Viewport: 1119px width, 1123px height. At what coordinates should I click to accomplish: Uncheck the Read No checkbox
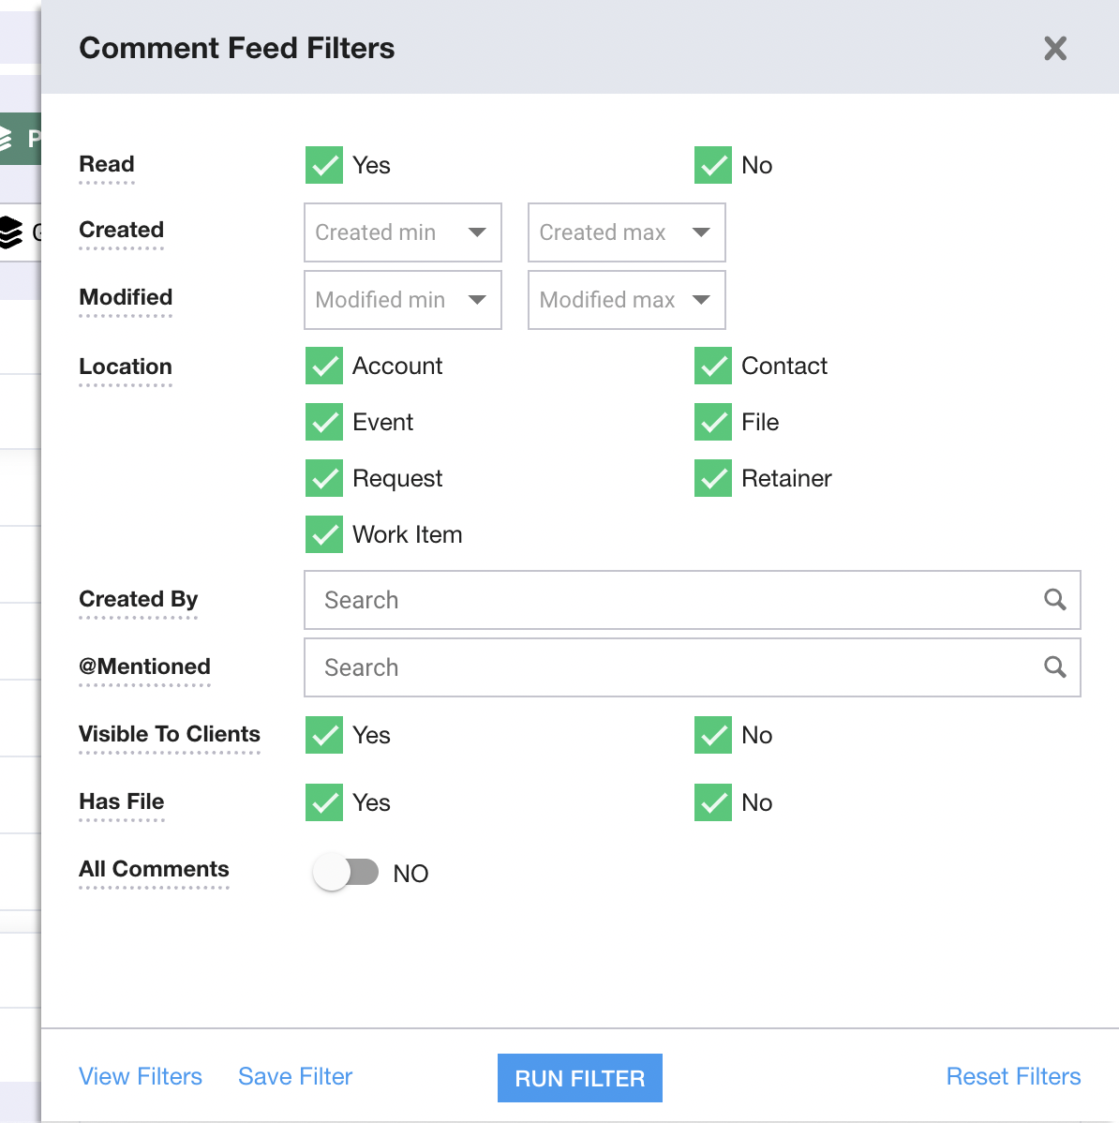713,165
